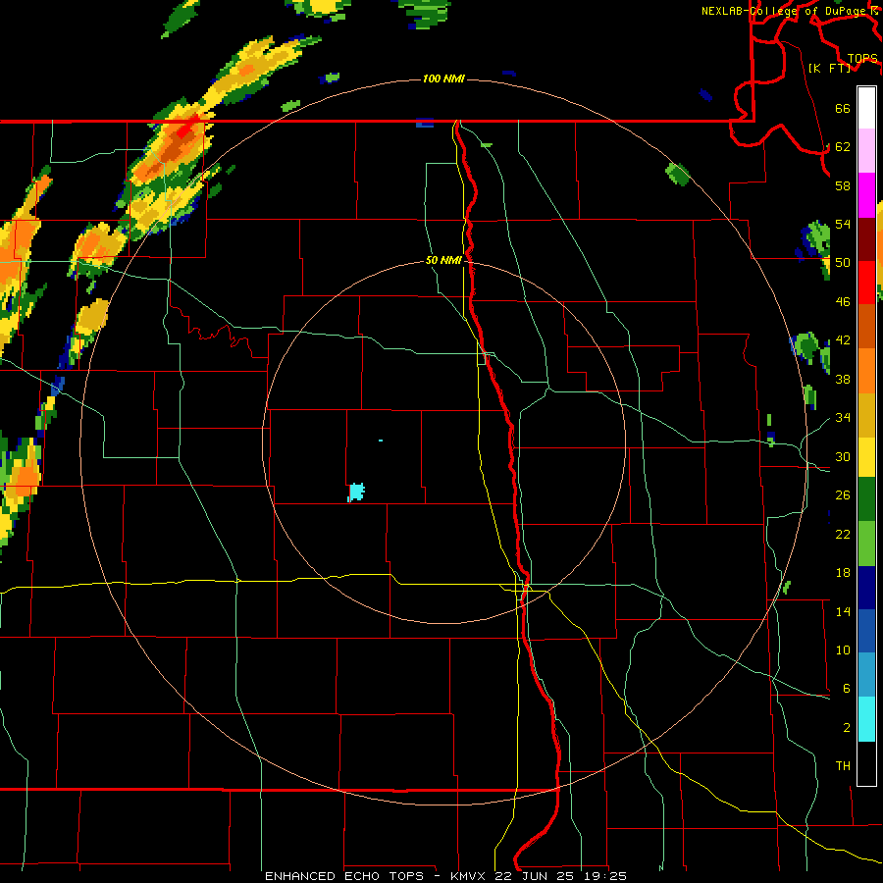Click the "TH" threshold legend label
Viewport: 883px width, 883px height.
[x=843, y=766]
